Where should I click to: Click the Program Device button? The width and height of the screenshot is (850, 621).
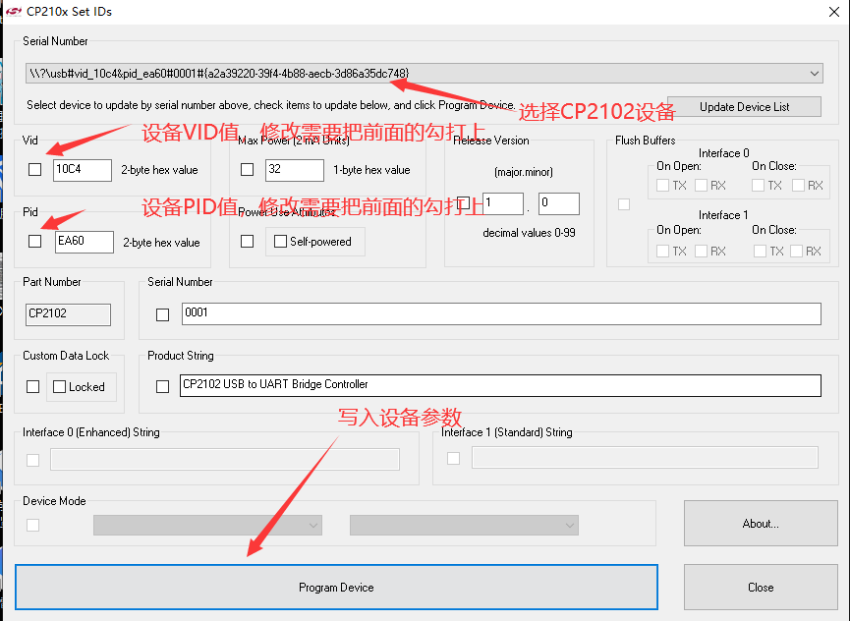click(x=337, y=588)
